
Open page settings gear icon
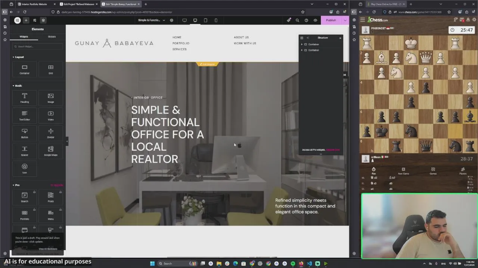[171, 20]
